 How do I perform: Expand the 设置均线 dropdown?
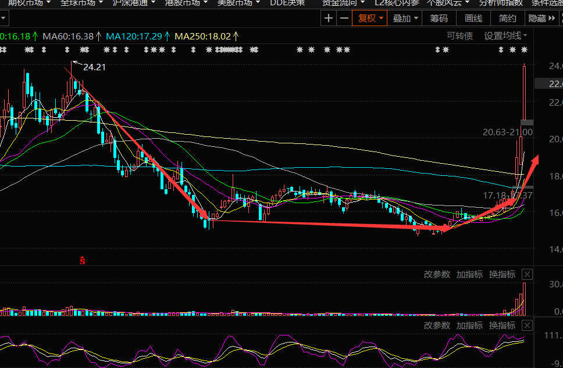505,36
